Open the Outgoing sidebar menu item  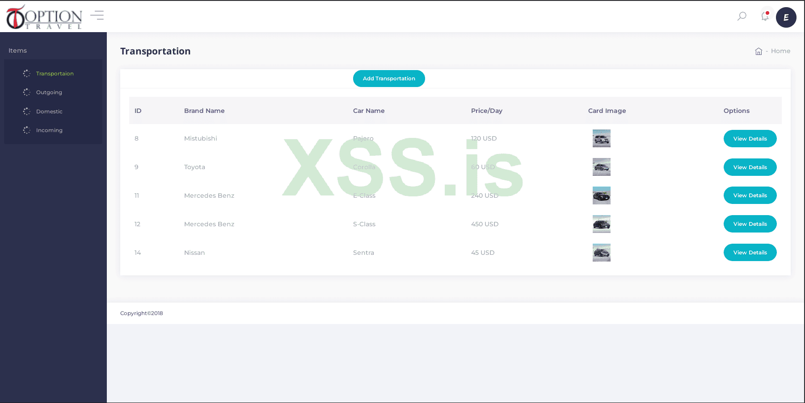(x=49, y=92)
